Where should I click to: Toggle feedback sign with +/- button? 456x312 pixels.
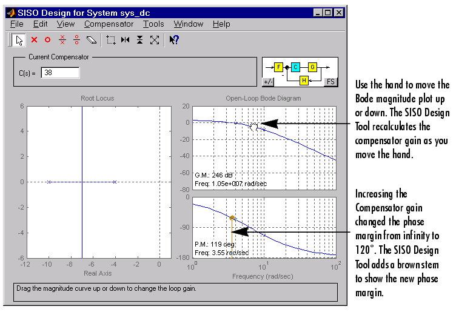[x=268, y=82]
